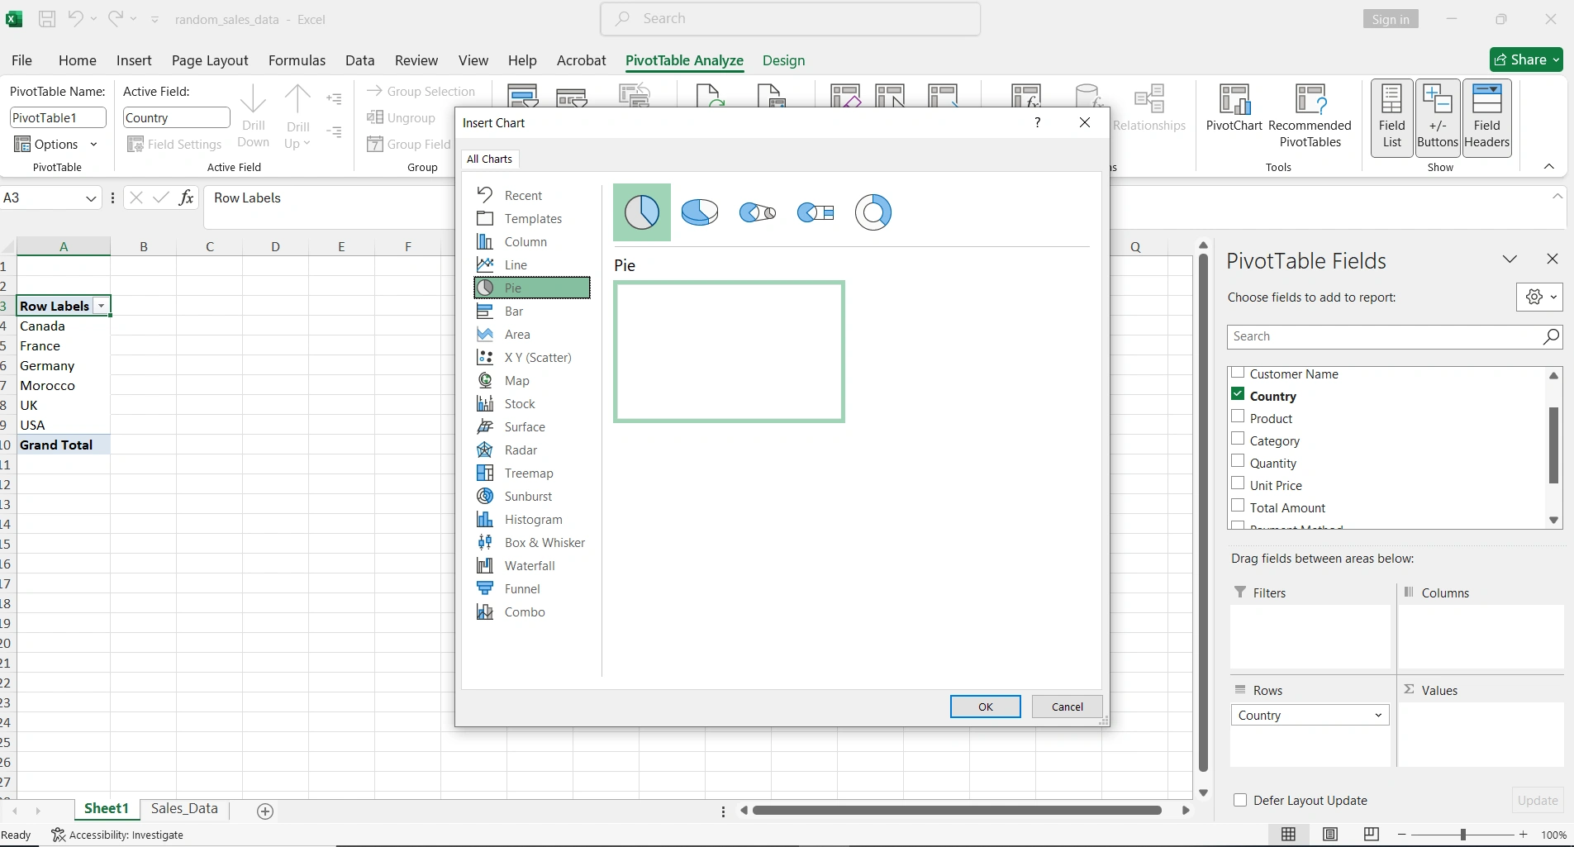The height and width of the screenshot is (847, 1574).
Task: Select the Doughnut chart subtype
Action: (x=873, y=213)
